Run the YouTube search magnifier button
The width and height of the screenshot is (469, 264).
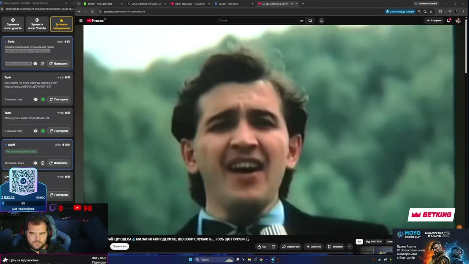tap(310, 21)
